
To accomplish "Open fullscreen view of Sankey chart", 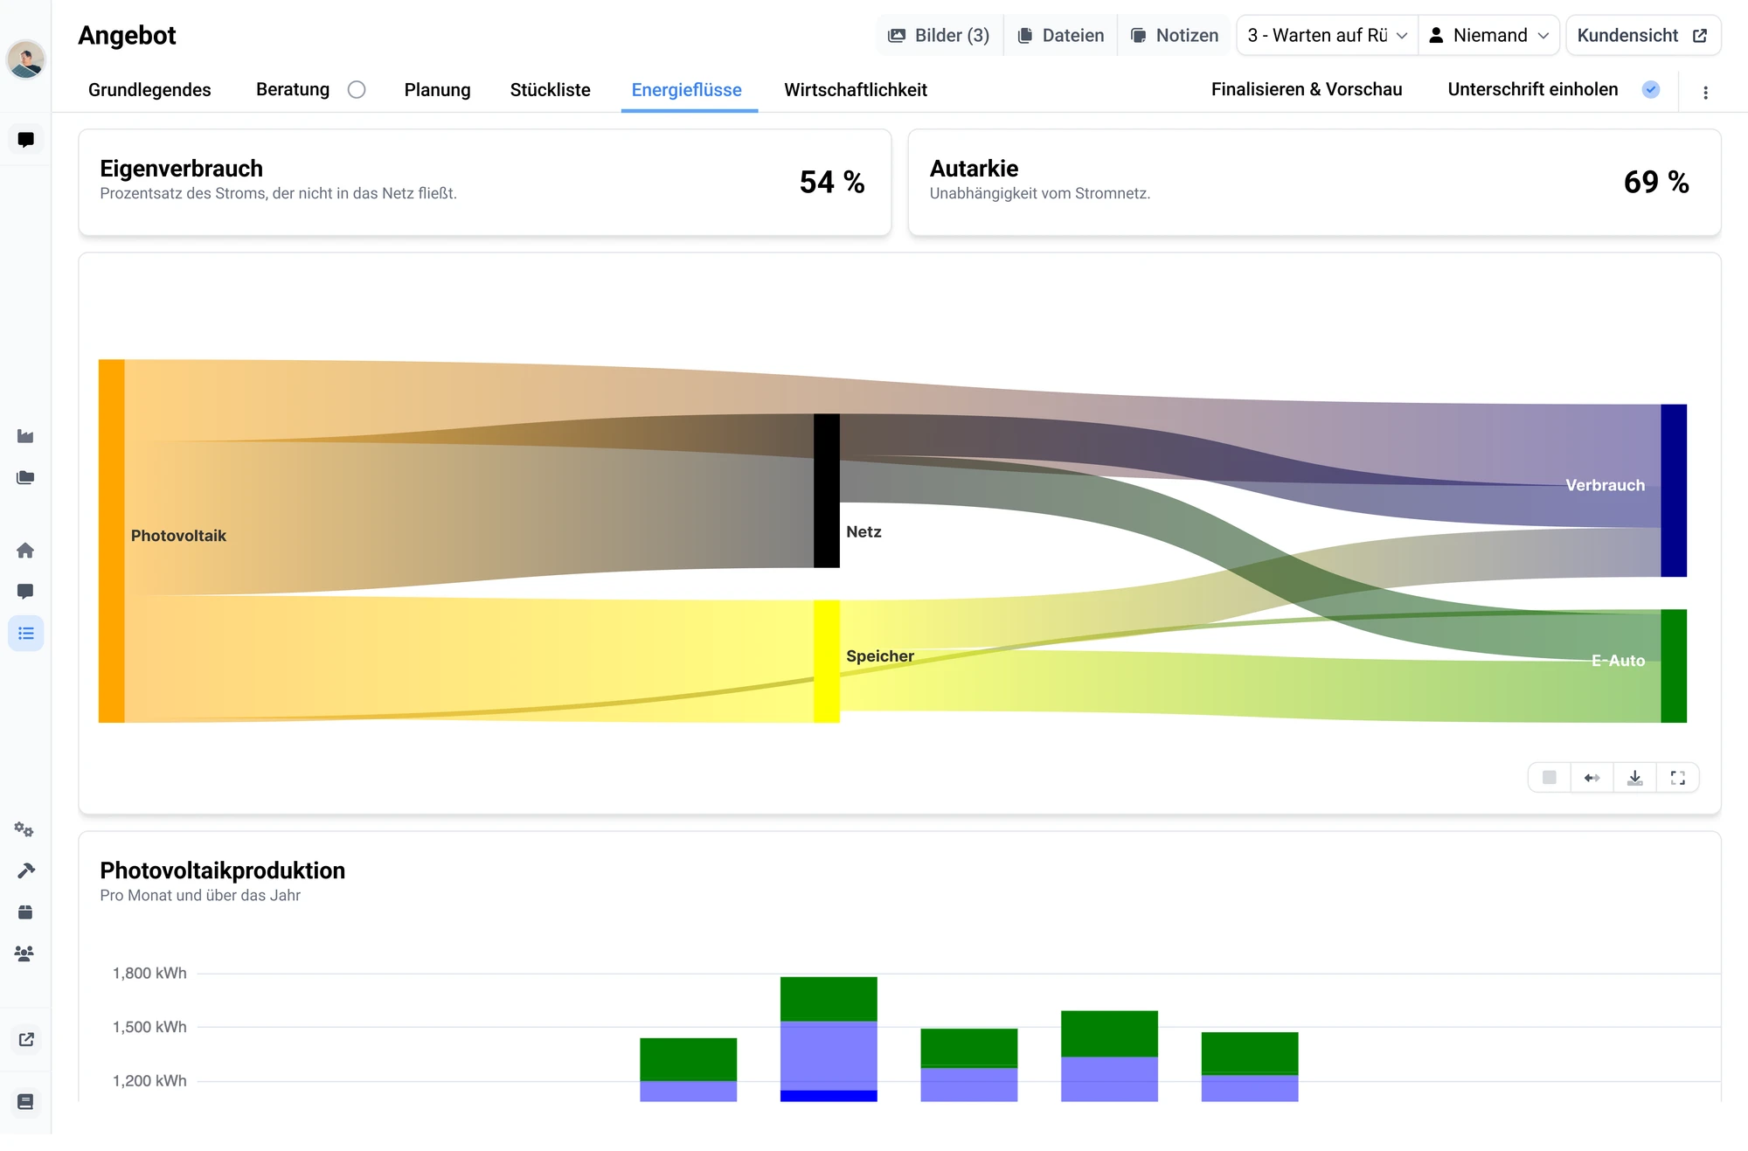I will [1677, 777].
